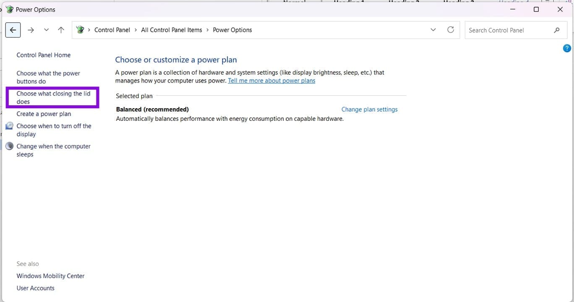The image size is (574, 302).
Task: Click the Choose or customize a power plan heading
Action: (176, 60)
